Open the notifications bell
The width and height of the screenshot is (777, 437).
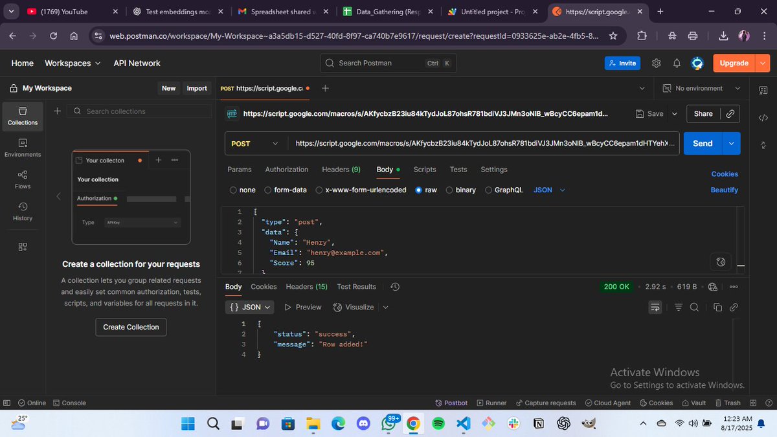coord(677,63)
